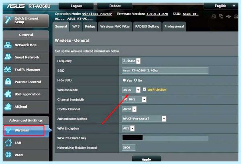Open AiCloud menu item
This screenshot has width=241, height=164.
pyautogui.click(x=26, y=107)
